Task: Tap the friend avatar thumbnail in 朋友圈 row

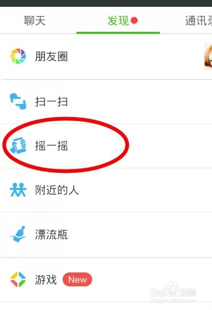Action: pos(208,56)
